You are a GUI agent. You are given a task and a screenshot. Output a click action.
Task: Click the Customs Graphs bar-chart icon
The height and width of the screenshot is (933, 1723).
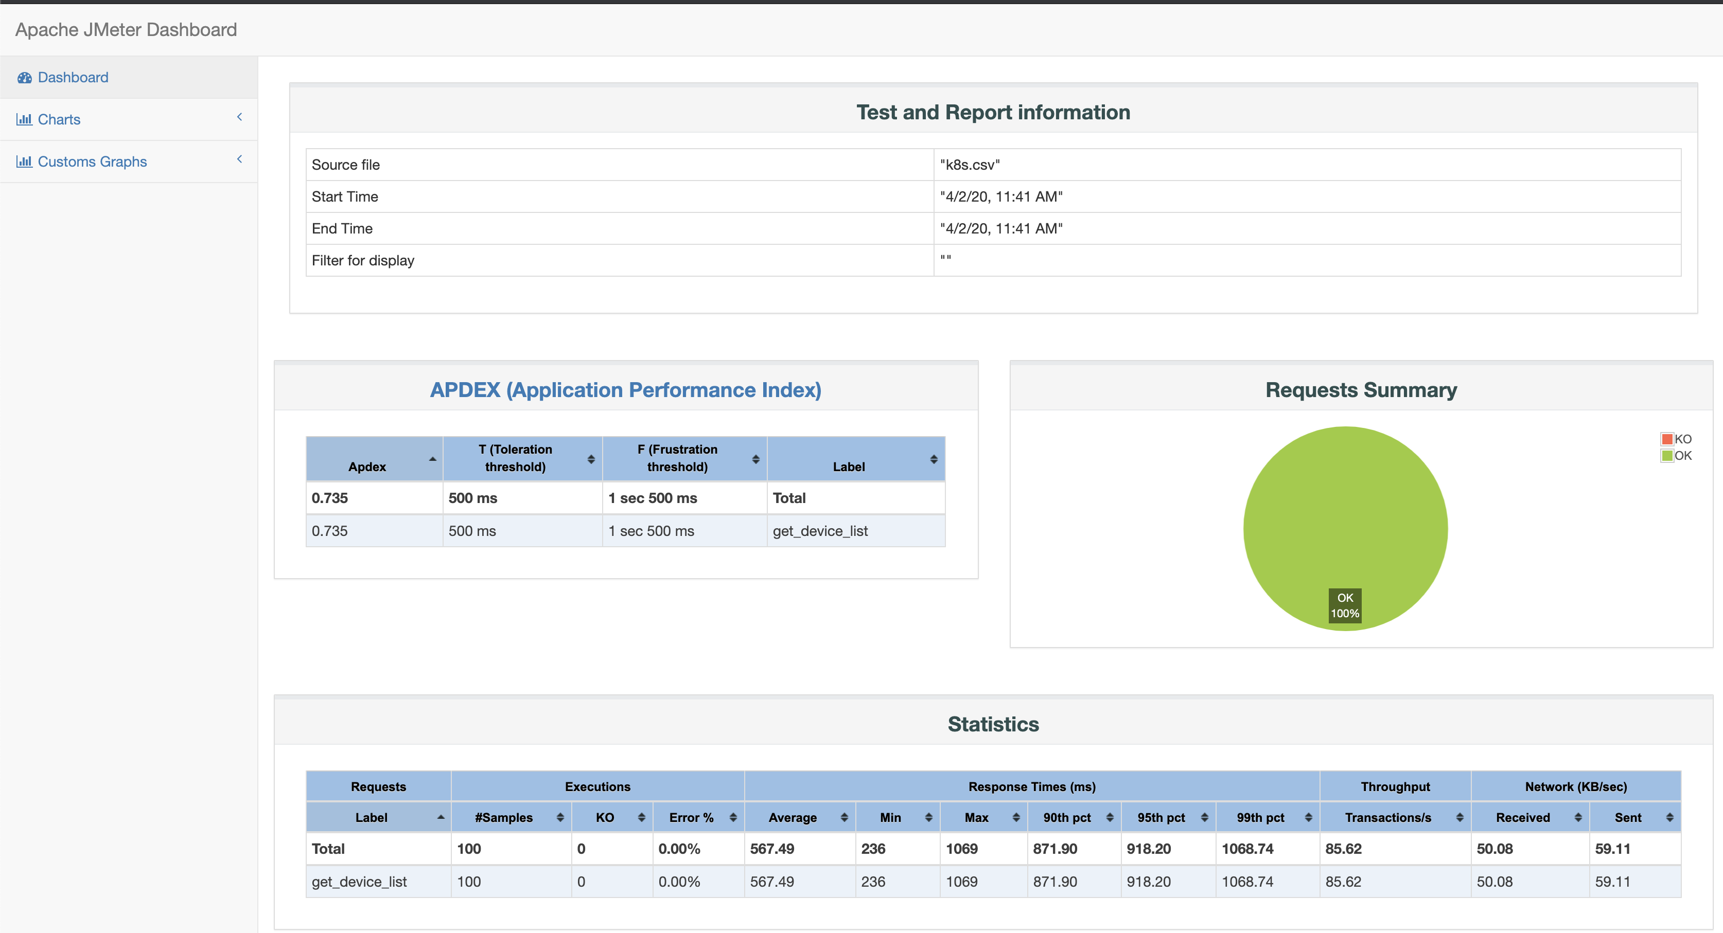point(24,162)
